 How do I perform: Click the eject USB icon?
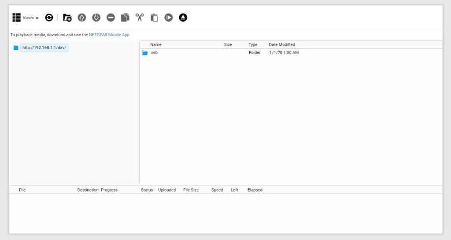coord(183,18)
